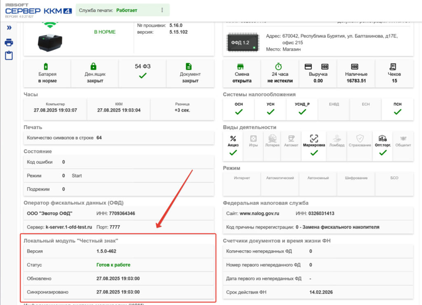Click the disabled ЕСН tax cell
This screenshot has width=422, height=305.
tap(366, 109)
